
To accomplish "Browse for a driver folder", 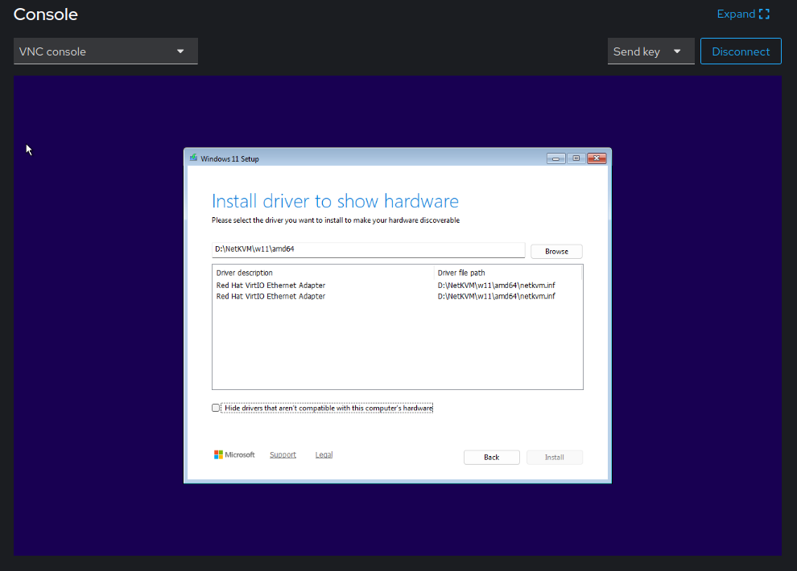I will tap(556, 251).
